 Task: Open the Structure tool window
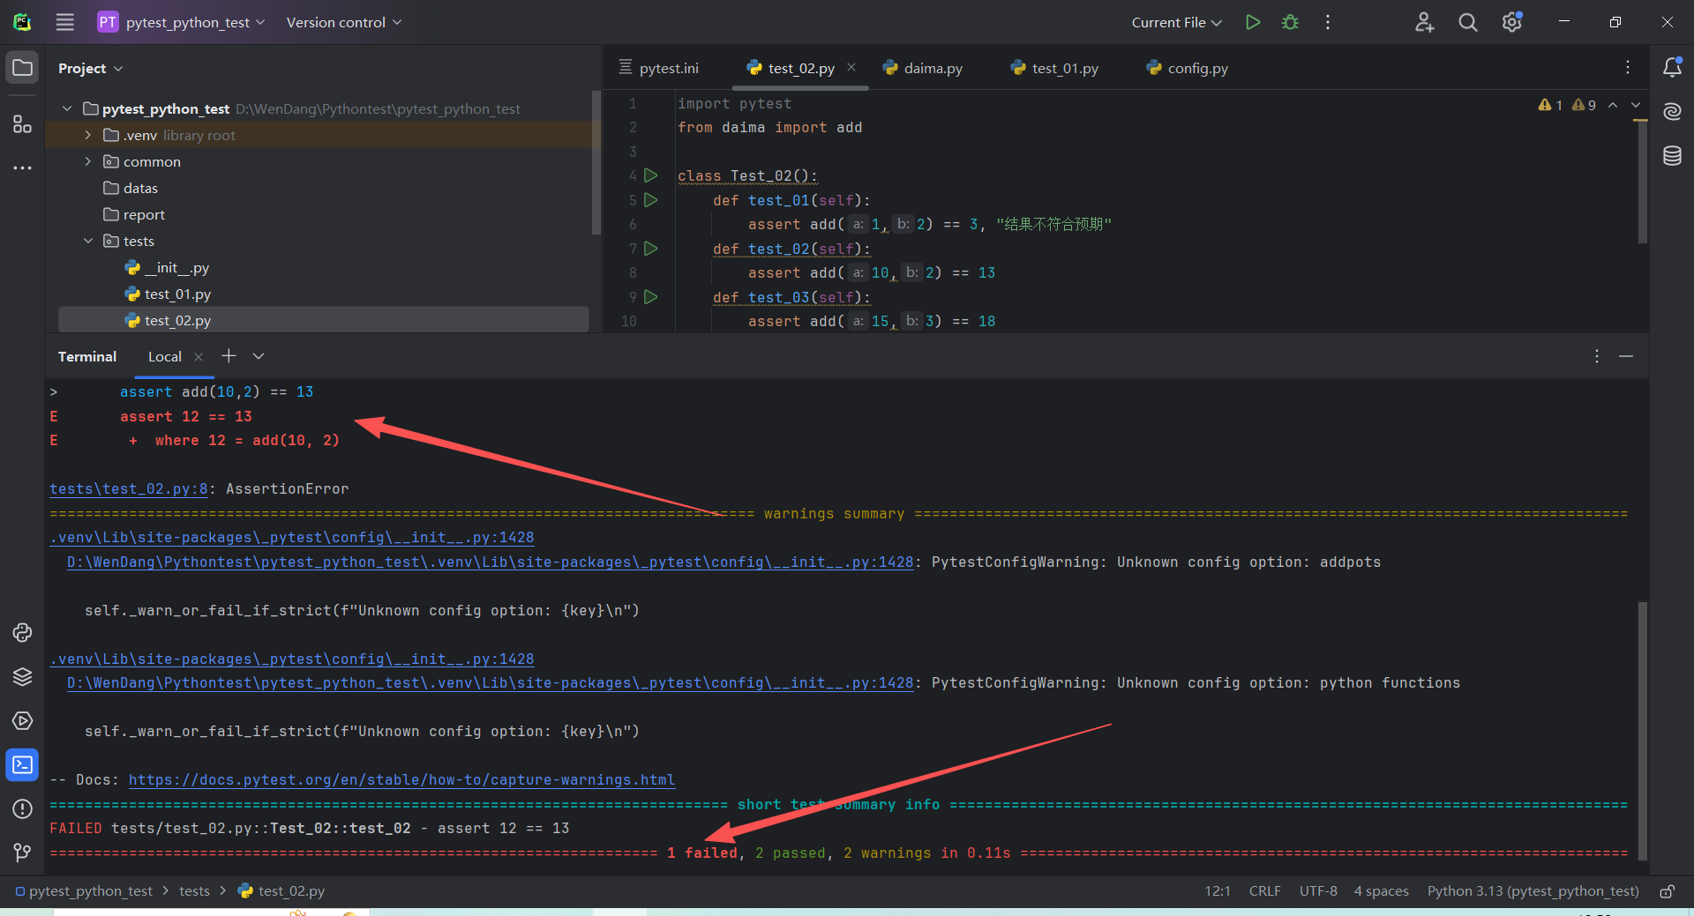23,124
